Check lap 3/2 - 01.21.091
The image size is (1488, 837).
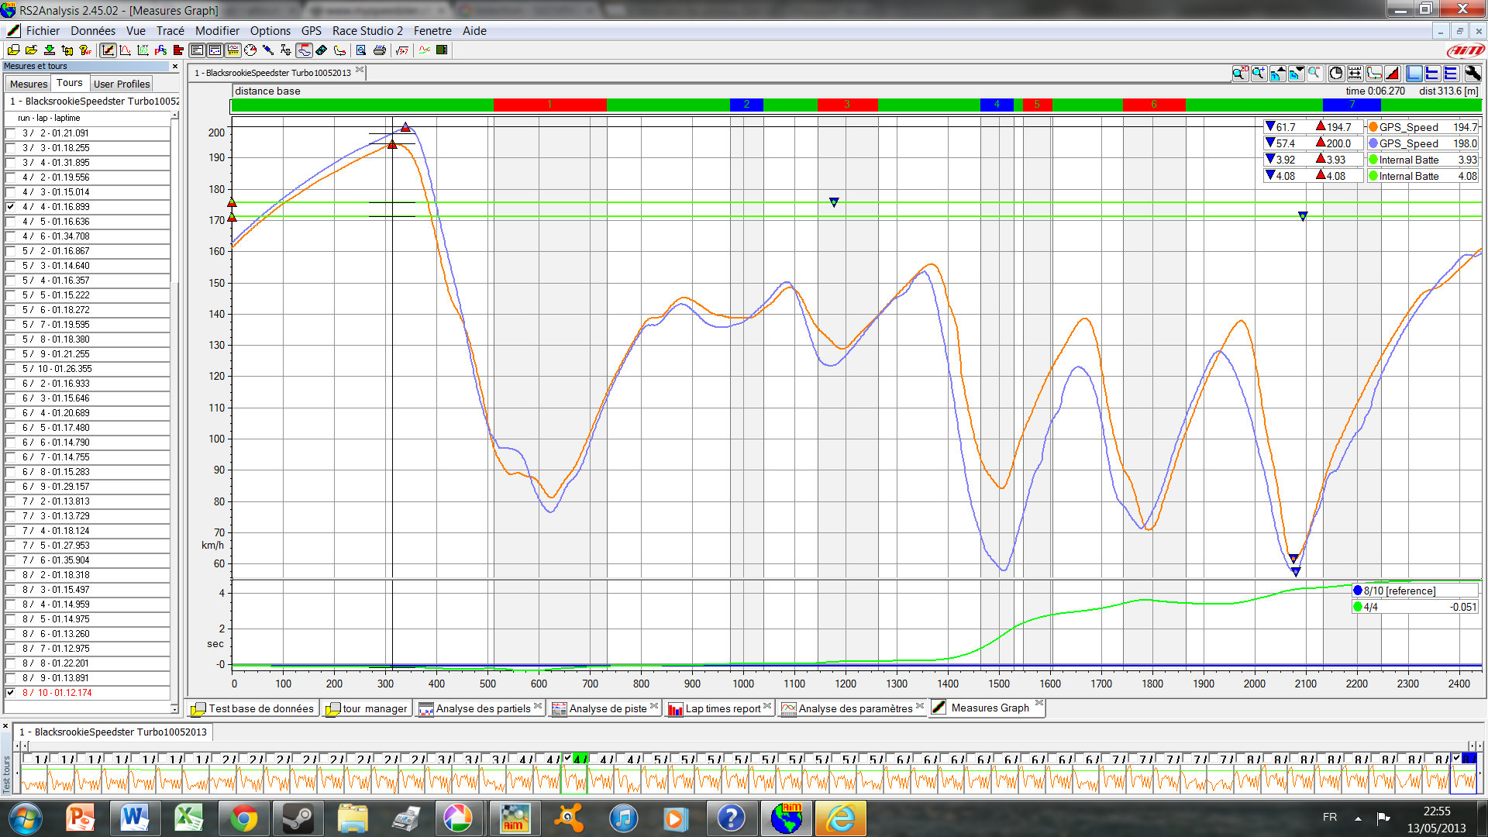11,133
